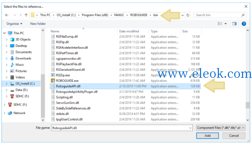Click the Add button
The image size is (252, 146).
click(x=208, y=136)
